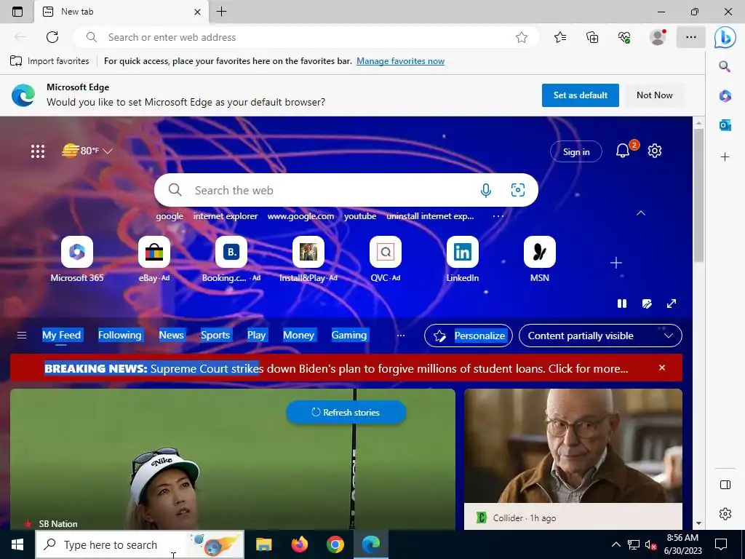
Task: Open the Collider article thumbnail
Action: [573, 445]
